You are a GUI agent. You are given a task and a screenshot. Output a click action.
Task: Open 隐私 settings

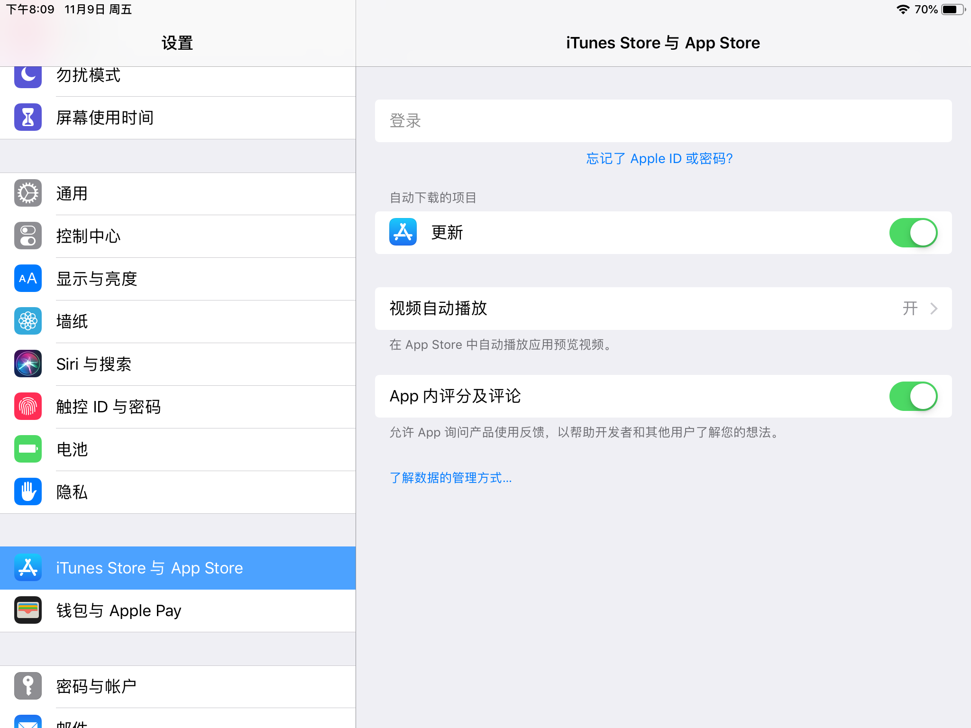point(178,492)
